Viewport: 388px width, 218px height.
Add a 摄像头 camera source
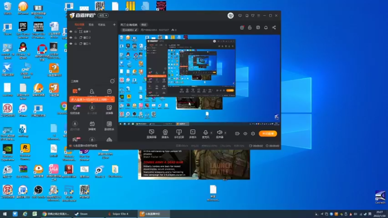tap(165, 134)
